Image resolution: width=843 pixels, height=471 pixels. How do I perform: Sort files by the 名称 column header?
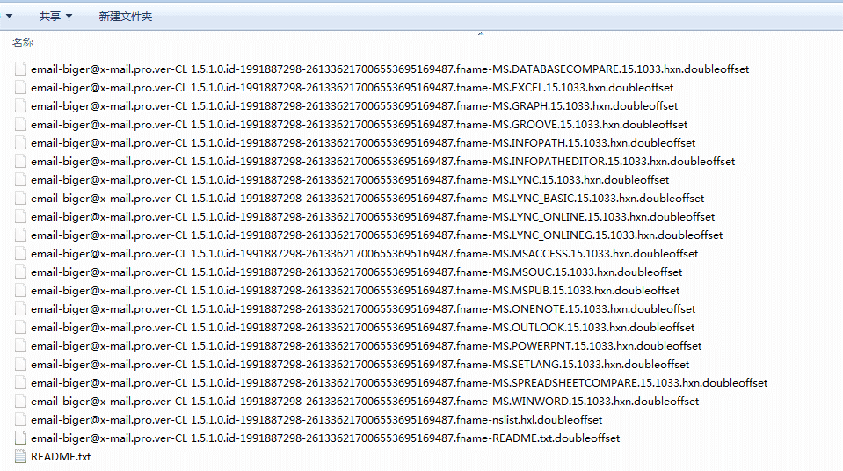tap(23, 42)
